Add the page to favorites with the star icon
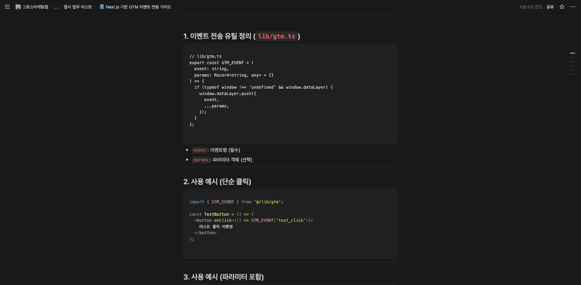Image resolution: width=581 pixels, height=285 pixels. (x=562, y=7)
